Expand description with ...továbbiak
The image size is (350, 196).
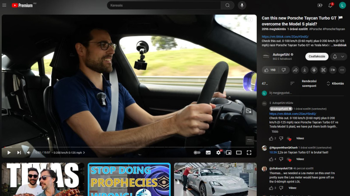coord(339,45)
